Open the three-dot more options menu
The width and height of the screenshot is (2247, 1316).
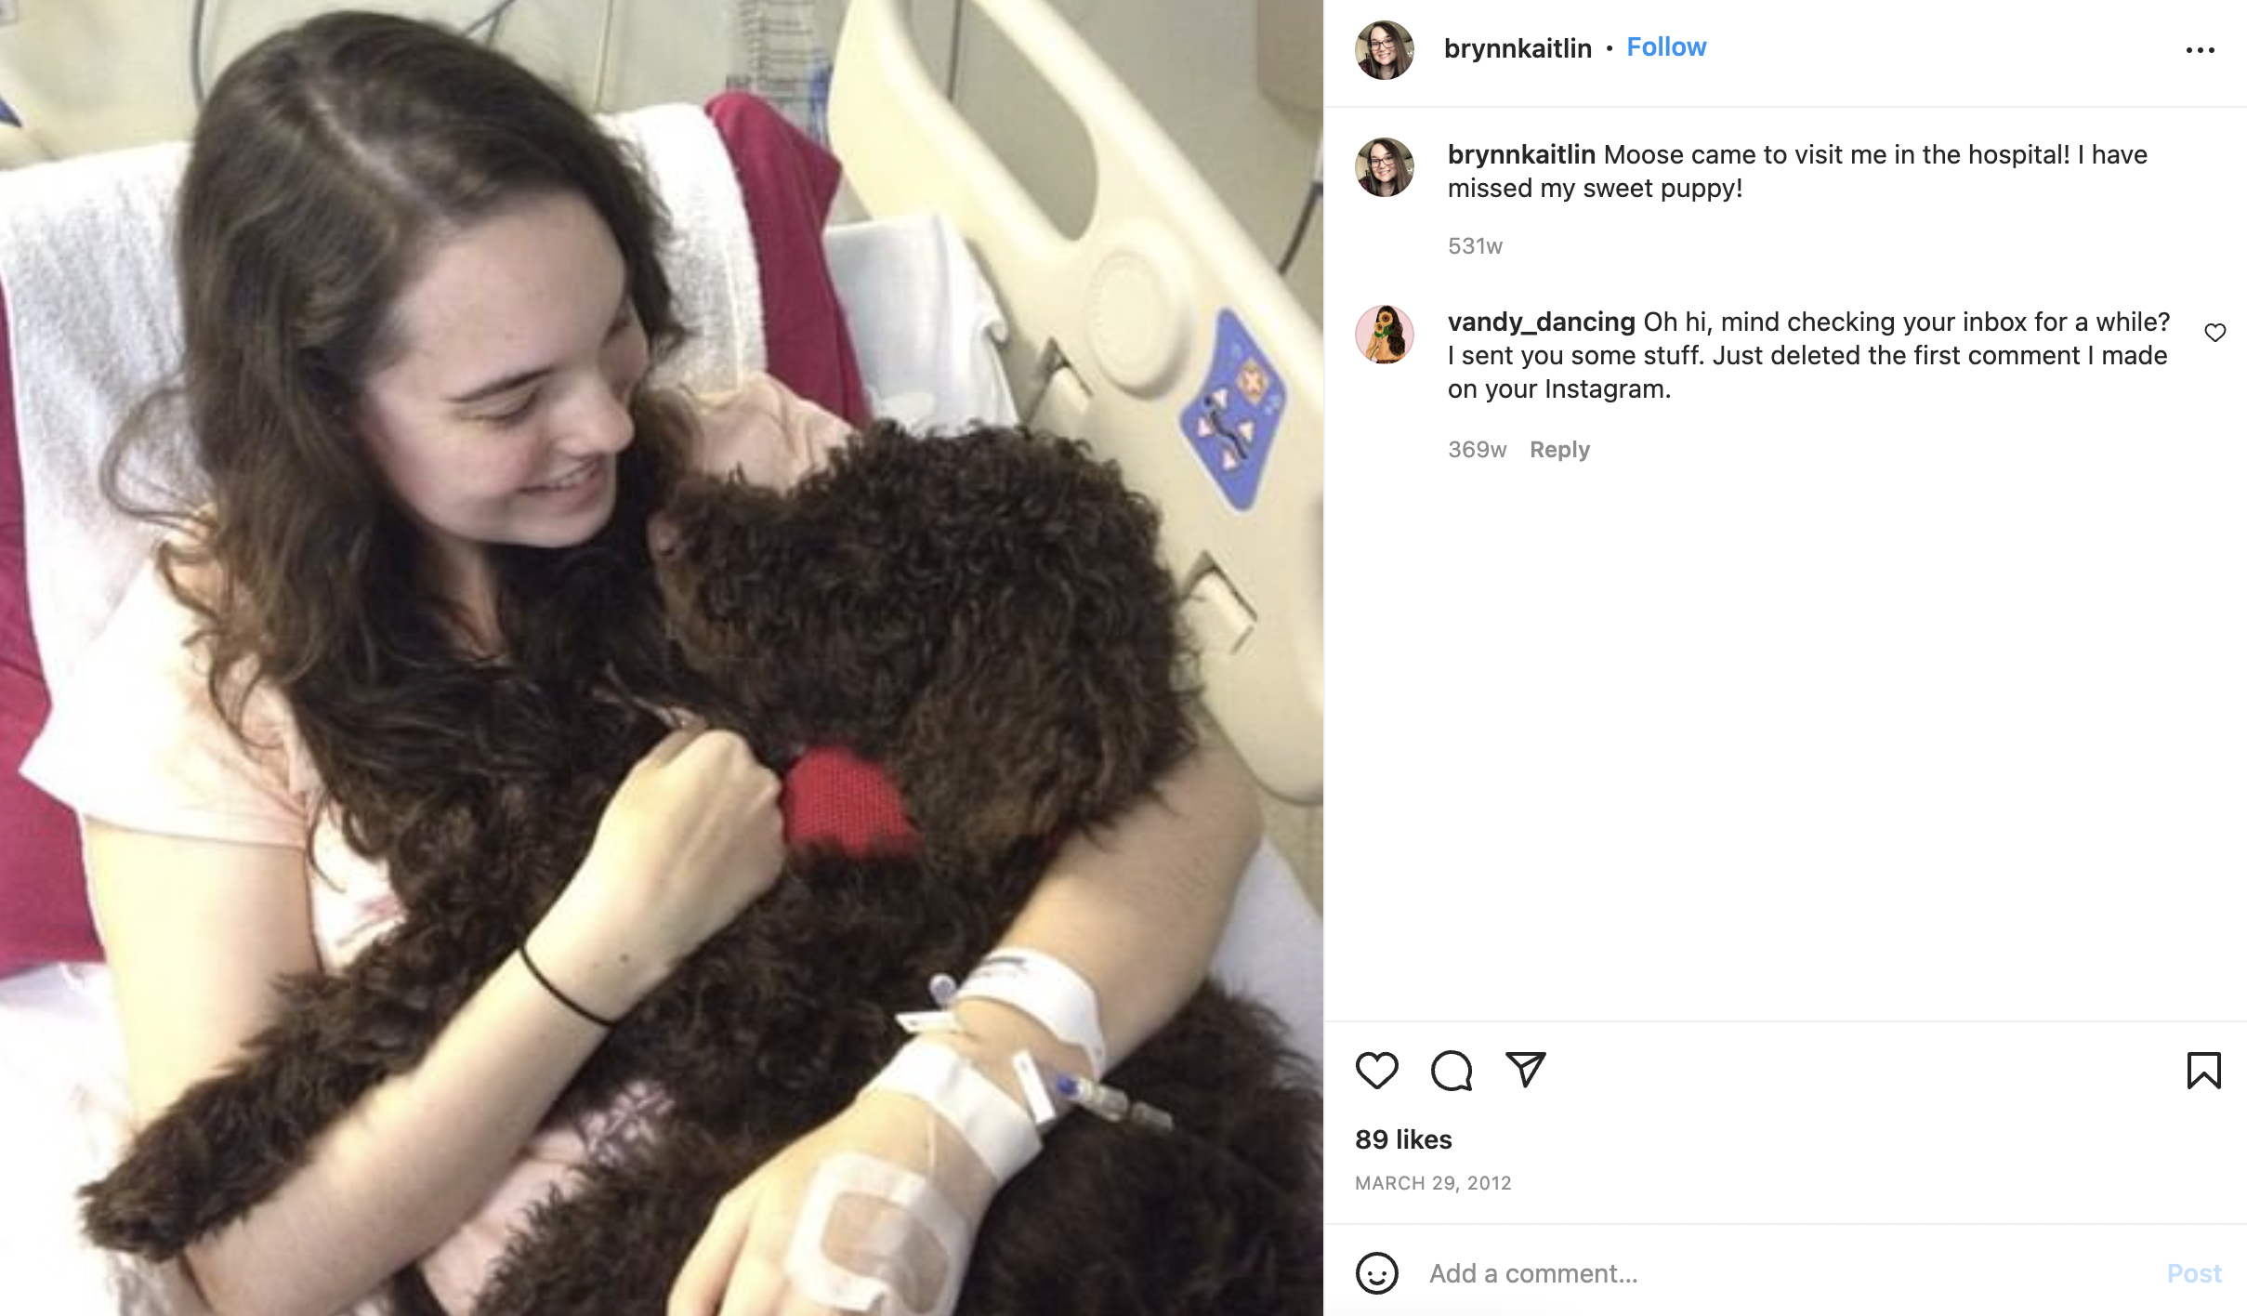click(x=2200, y=50)
